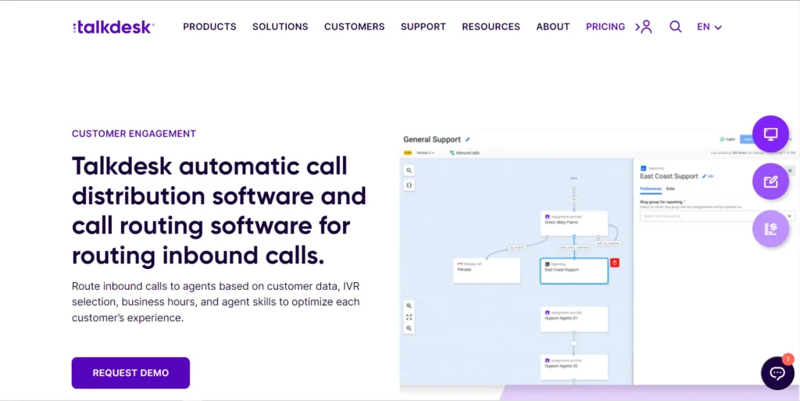Click the REQUEST DEMO button
Viewport: 800px width, 401px height.
click(130, 373)
